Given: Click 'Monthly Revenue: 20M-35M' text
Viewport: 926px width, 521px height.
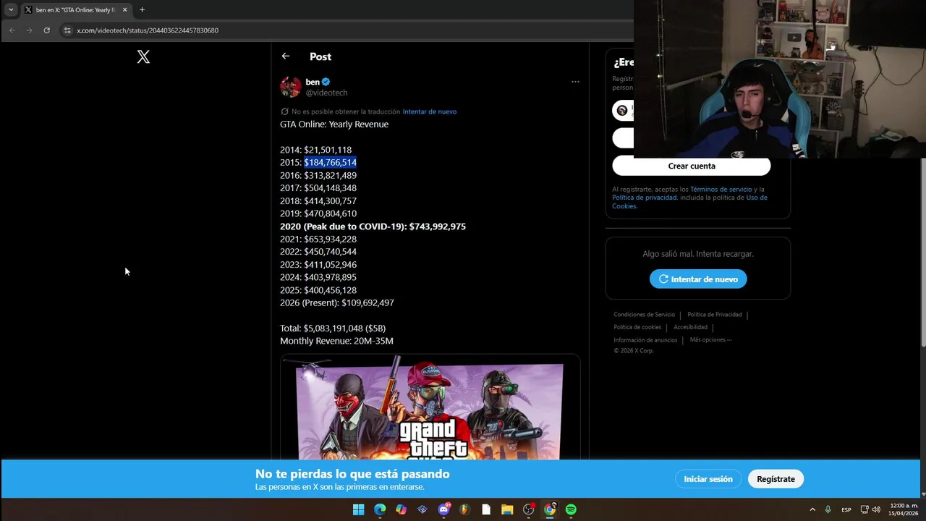Looking at the screenshot, I should [x=336, y=341].
